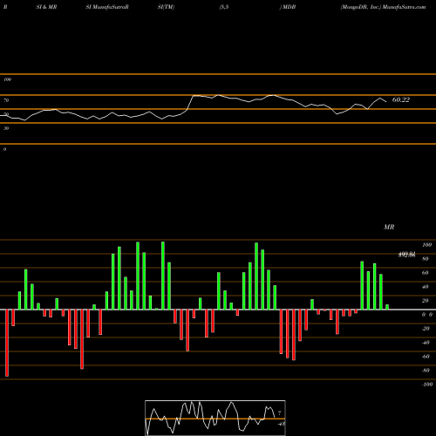Open the mini oscillator thumbnail chart
The image size is (436, 436).
pos(215,418)
